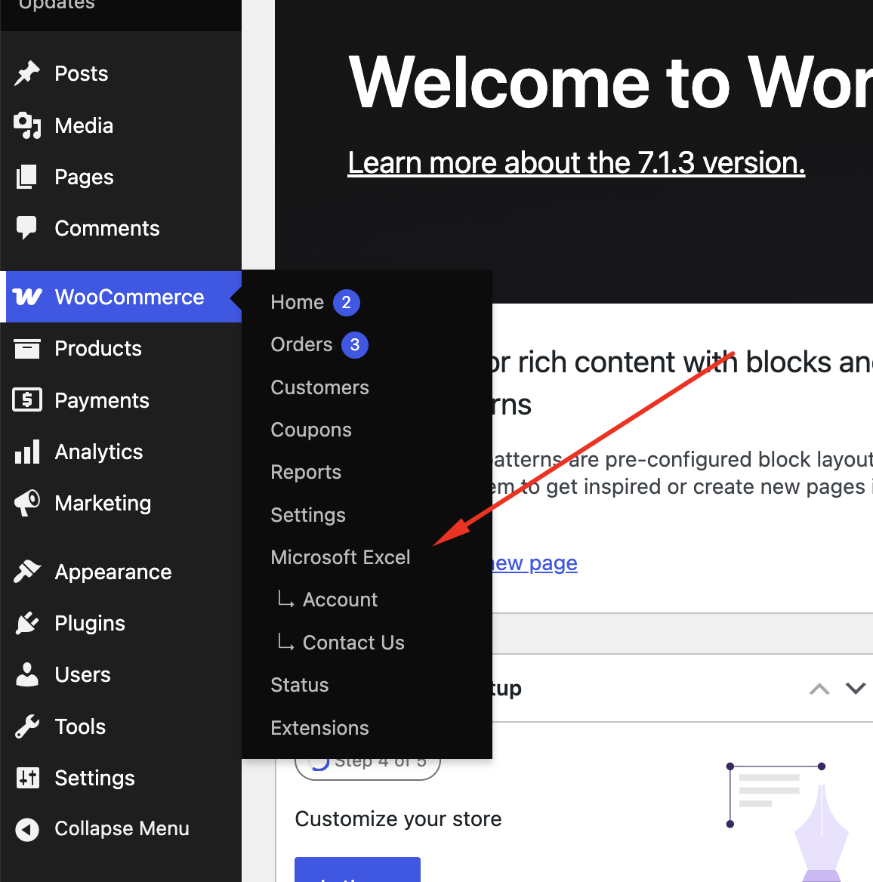Image resolution: width=873 pixels, height=882 pixels.
Task: Go to Pages menu item
Action: (x=85, y=177)
